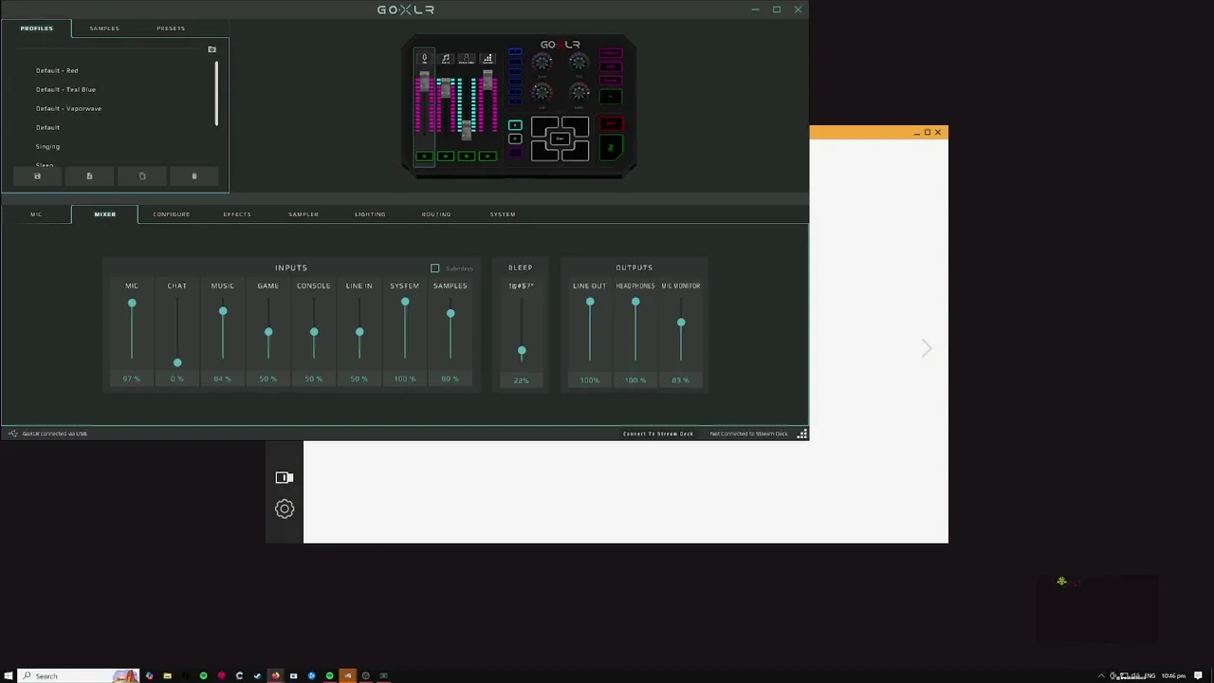1214x683 pixels.
Task: Open the Mic tab
Action: tap(36, 214)
